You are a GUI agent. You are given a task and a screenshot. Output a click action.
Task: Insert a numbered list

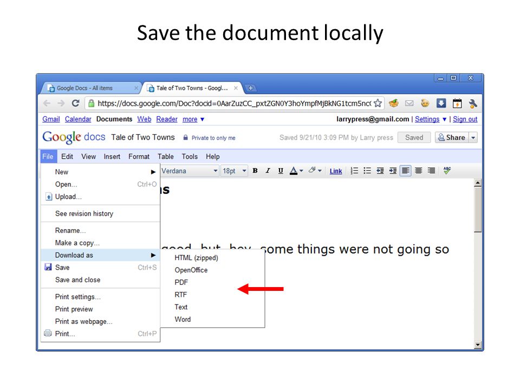354,171
